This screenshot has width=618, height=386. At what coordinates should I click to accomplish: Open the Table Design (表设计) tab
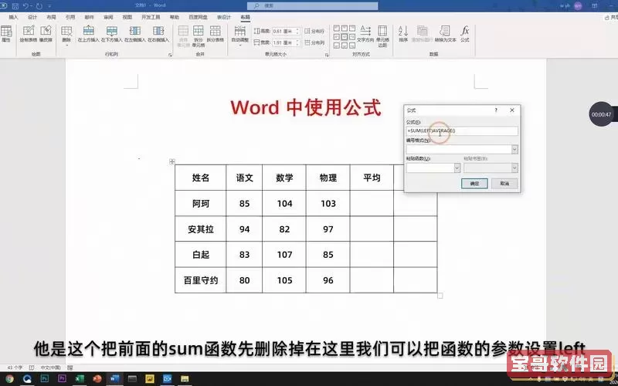[x=223, y=17]
